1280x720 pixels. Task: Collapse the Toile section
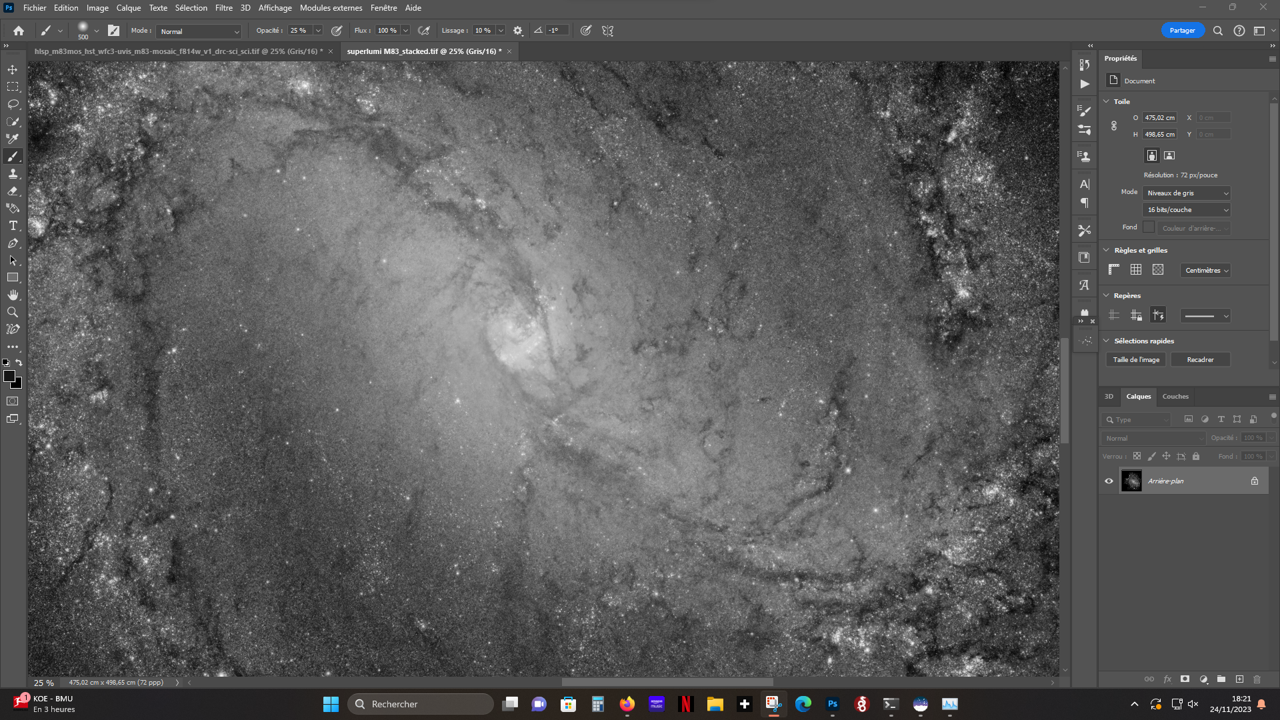coord(1107,101)
